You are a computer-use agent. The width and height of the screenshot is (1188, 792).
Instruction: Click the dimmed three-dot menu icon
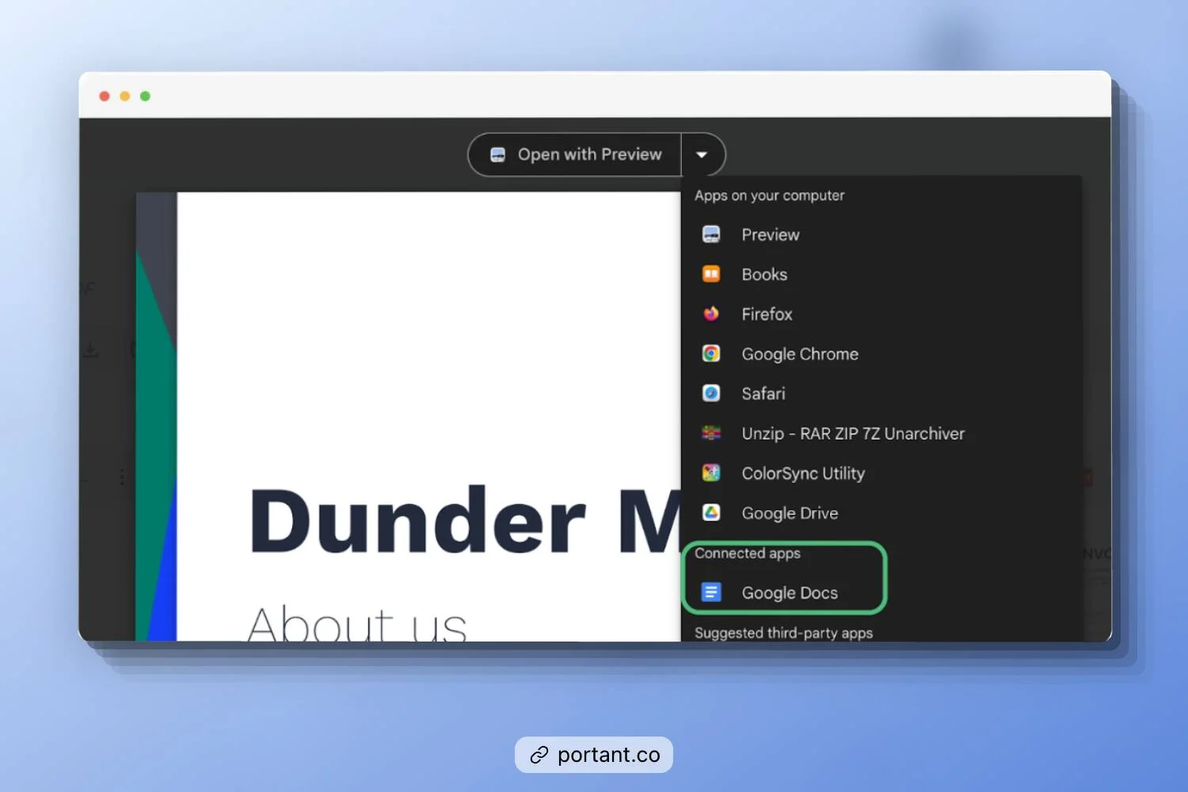(x=122, y=477)
